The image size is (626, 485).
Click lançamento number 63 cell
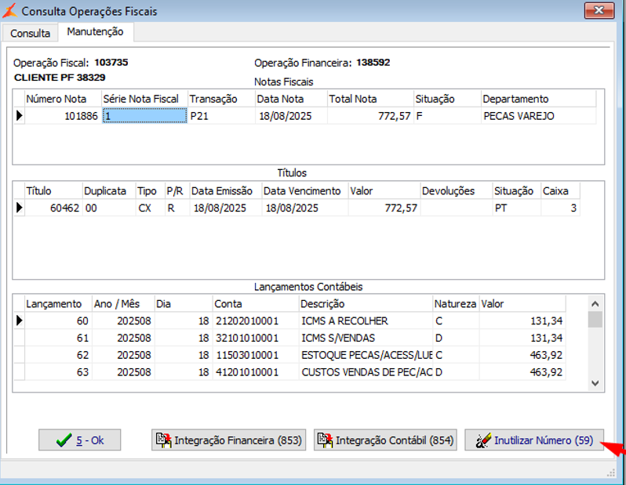click(x=58, y=372)
